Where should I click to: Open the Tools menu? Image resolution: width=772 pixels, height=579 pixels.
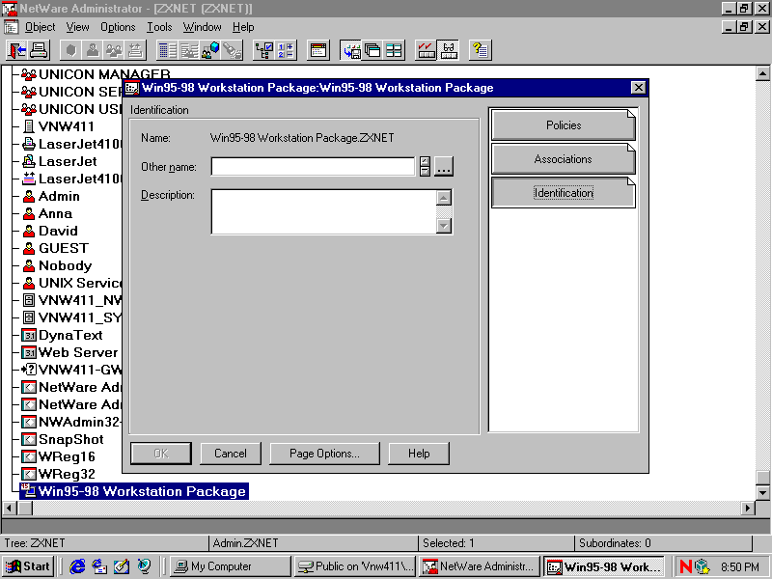(x=159, y=27)
